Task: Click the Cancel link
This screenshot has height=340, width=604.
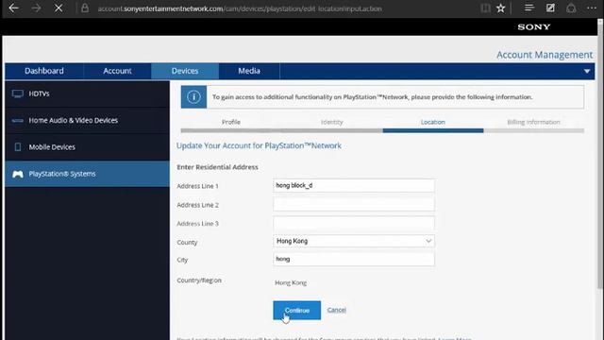Action: (337, 310)
